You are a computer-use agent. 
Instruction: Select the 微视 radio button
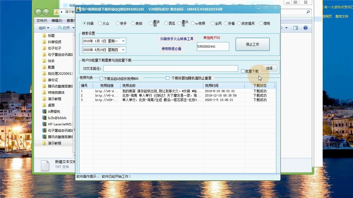(261, 23)
